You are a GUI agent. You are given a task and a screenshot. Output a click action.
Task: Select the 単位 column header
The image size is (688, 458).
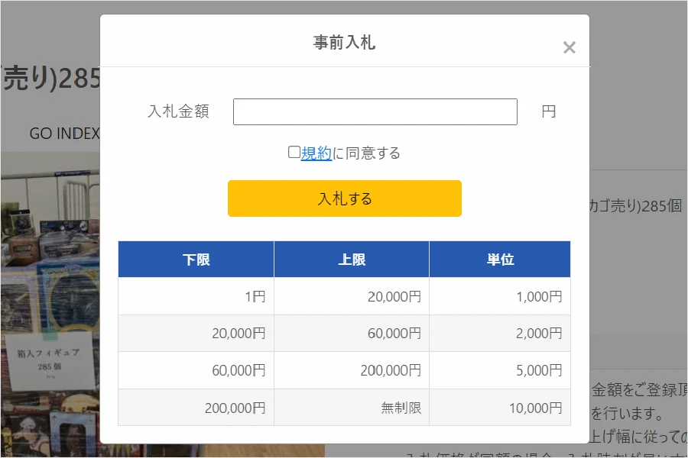(x=499, y=259)
